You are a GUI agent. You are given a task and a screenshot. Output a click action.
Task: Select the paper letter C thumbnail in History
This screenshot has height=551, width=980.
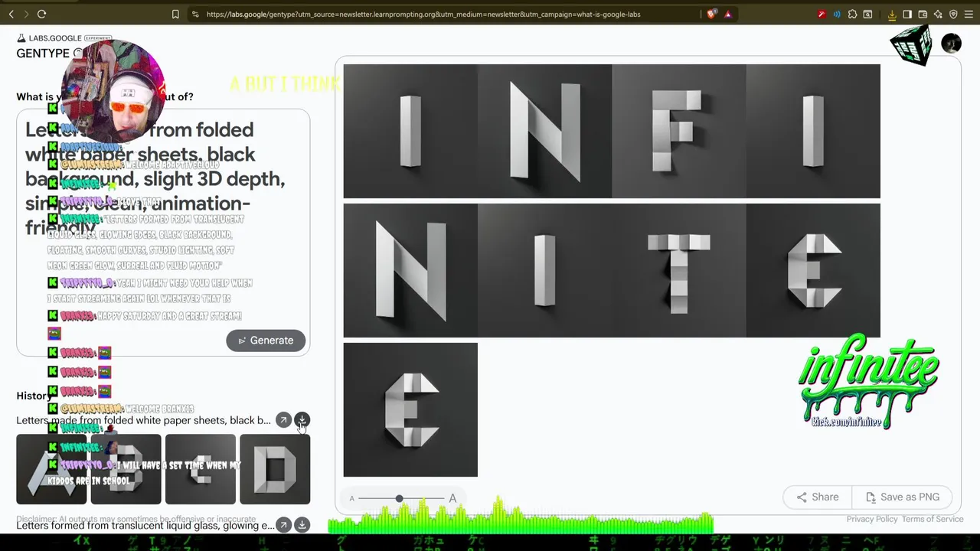click(x=200, y=469)
